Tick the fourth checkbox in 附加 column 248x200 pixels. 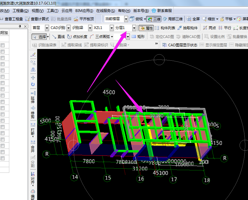tap(2, 64)
